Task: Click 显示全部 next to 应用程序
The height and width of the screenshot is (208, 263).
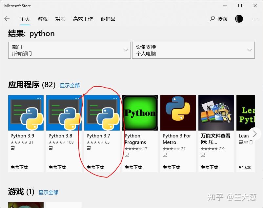Action: [x=70, y=85]
